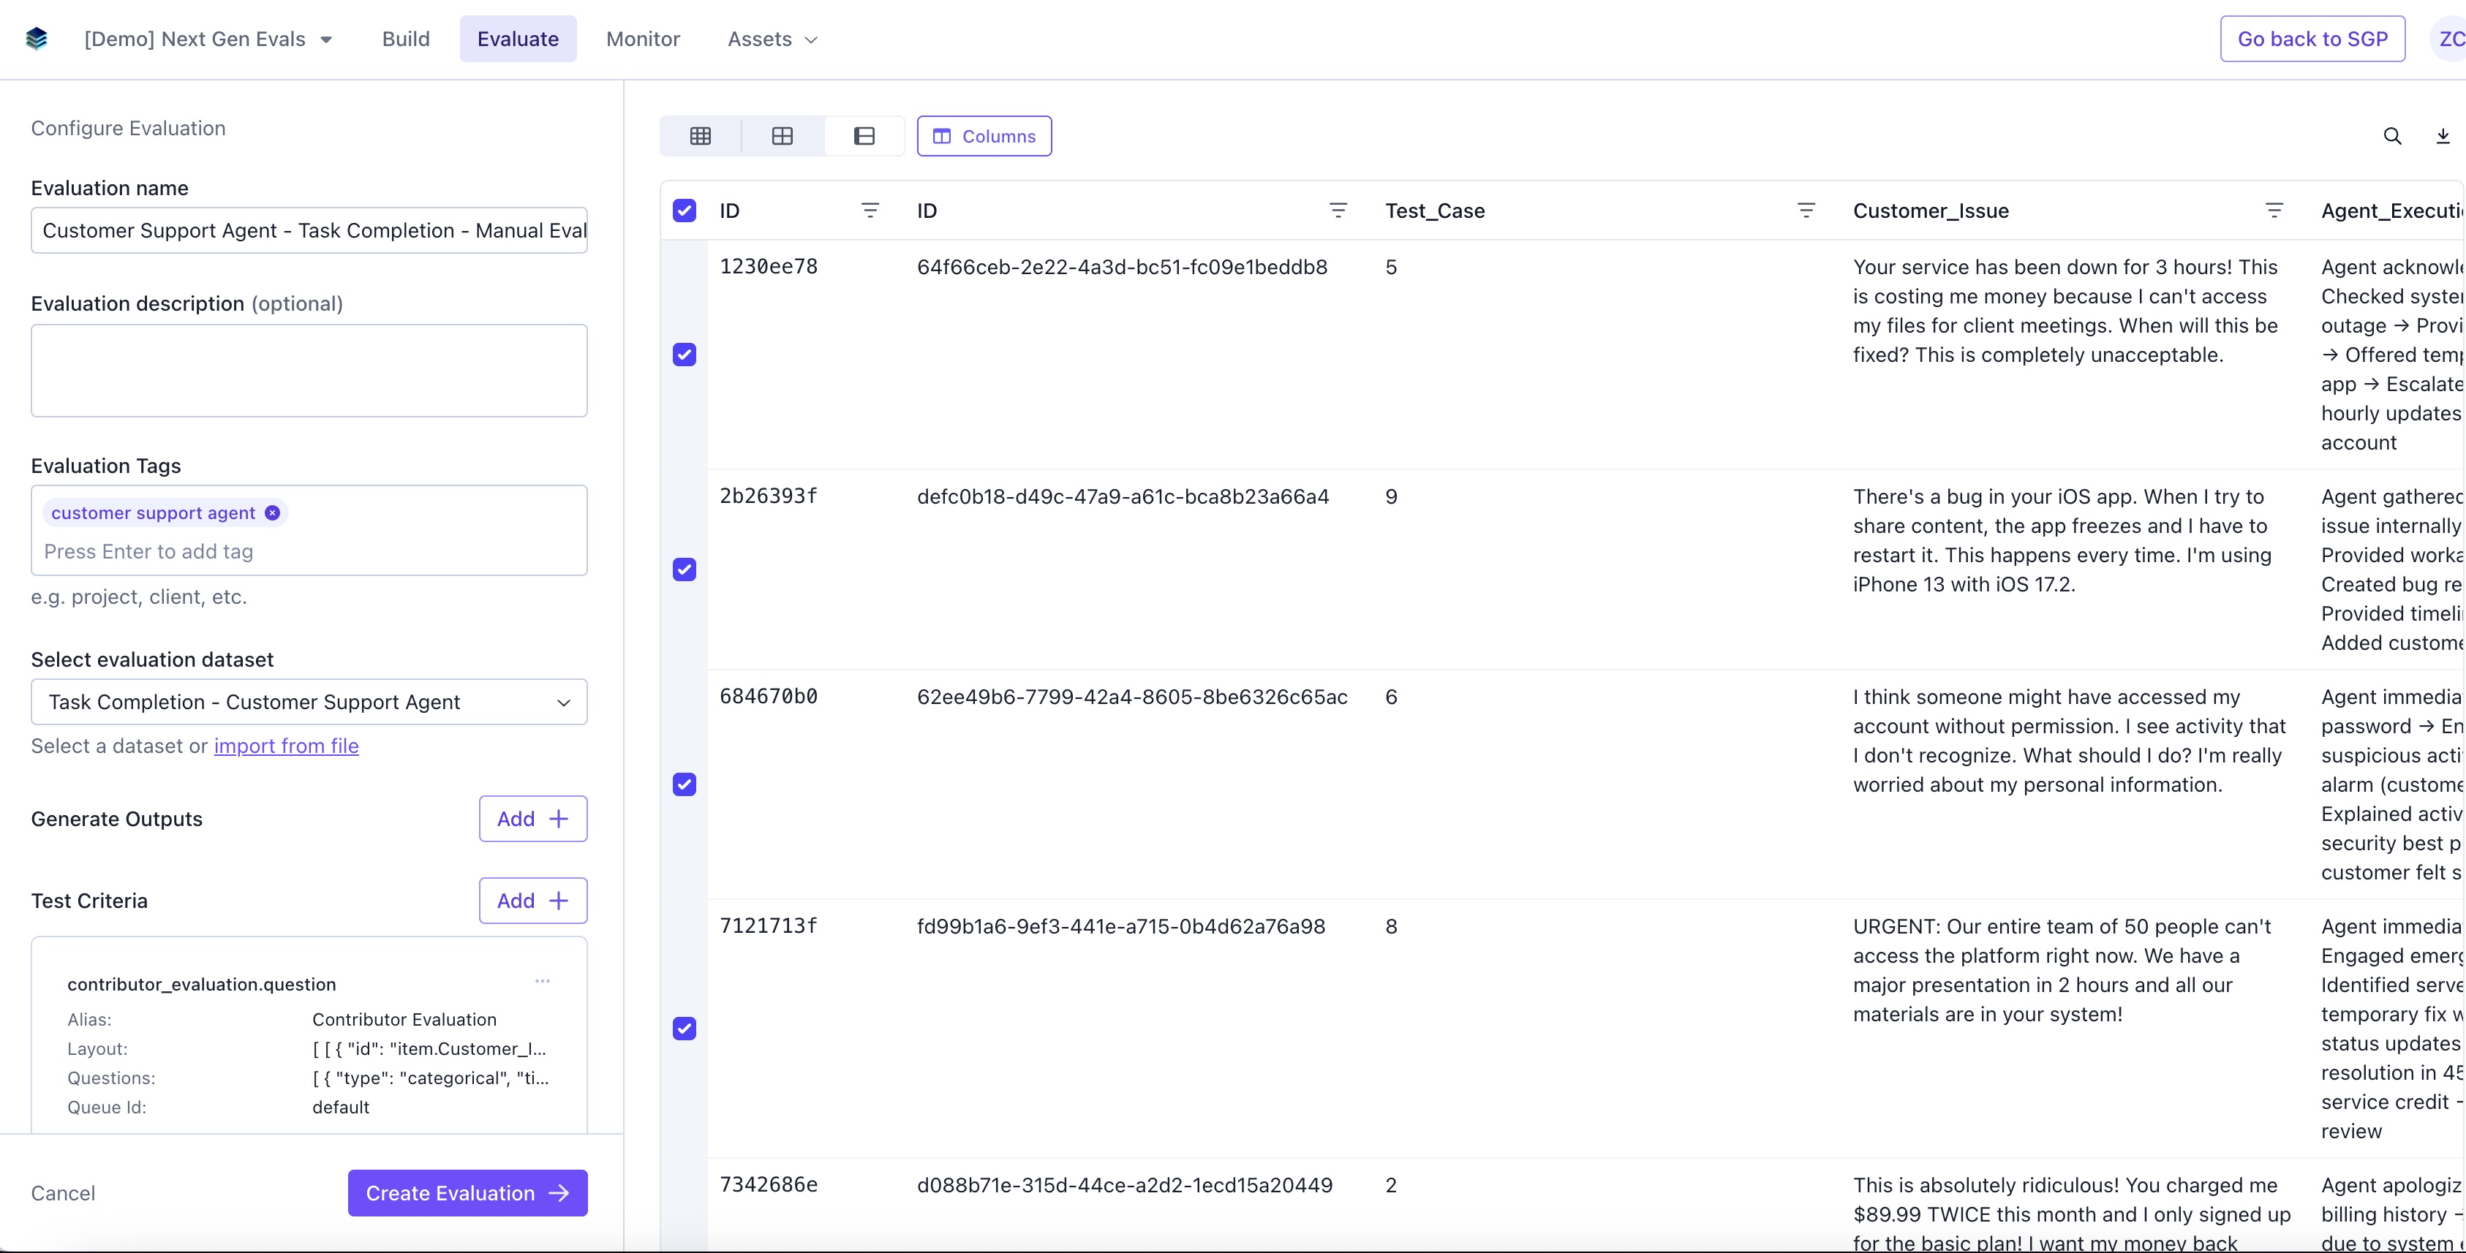This screenshot has height=1253, width=2466.
Task: Uncheck the row 1230ee78 checkbox
Action: coord(685,355)
